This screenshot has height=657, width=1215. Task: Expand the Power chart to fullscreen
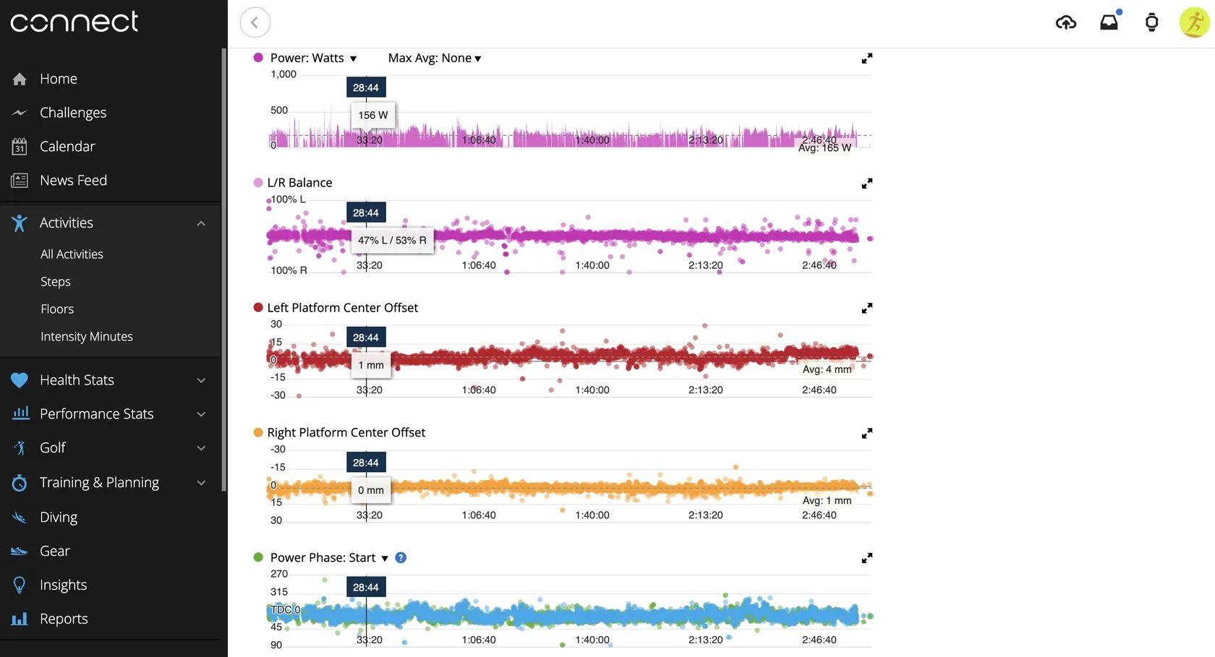(866, 59)
